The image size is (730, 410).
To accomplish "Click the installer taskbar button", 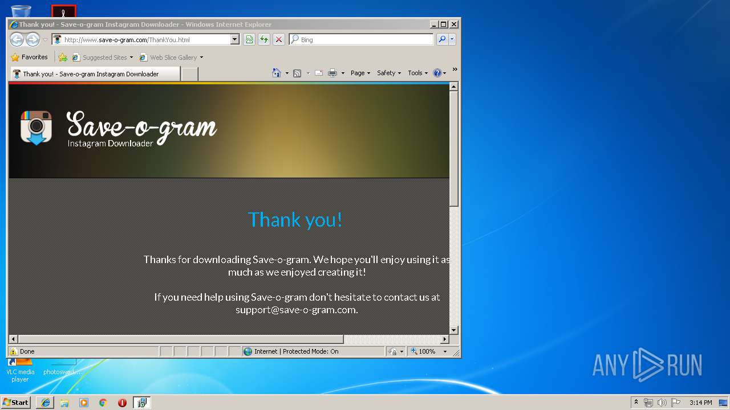I will [x=142, y=403].
